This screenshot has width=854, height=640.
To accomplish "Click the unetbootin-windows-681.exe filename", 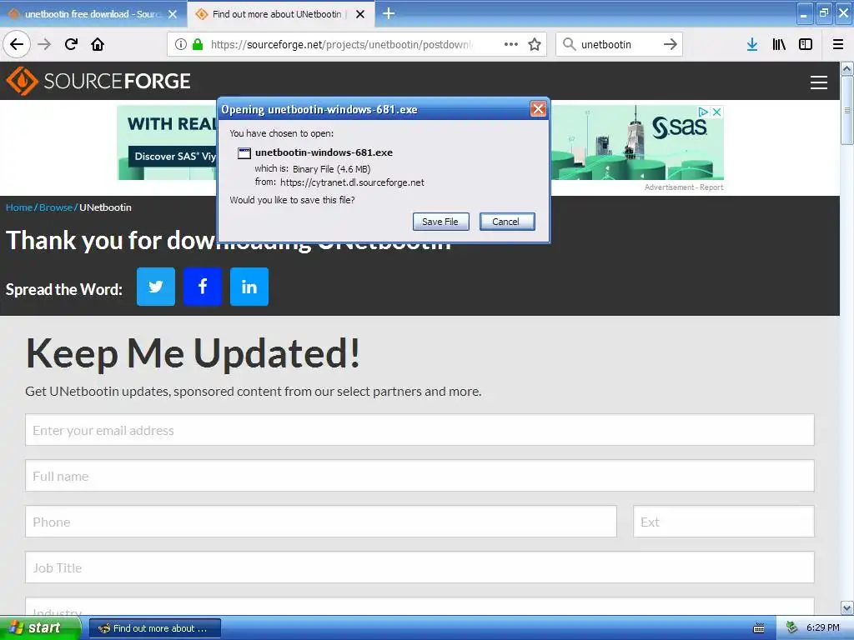I will 324,153.
